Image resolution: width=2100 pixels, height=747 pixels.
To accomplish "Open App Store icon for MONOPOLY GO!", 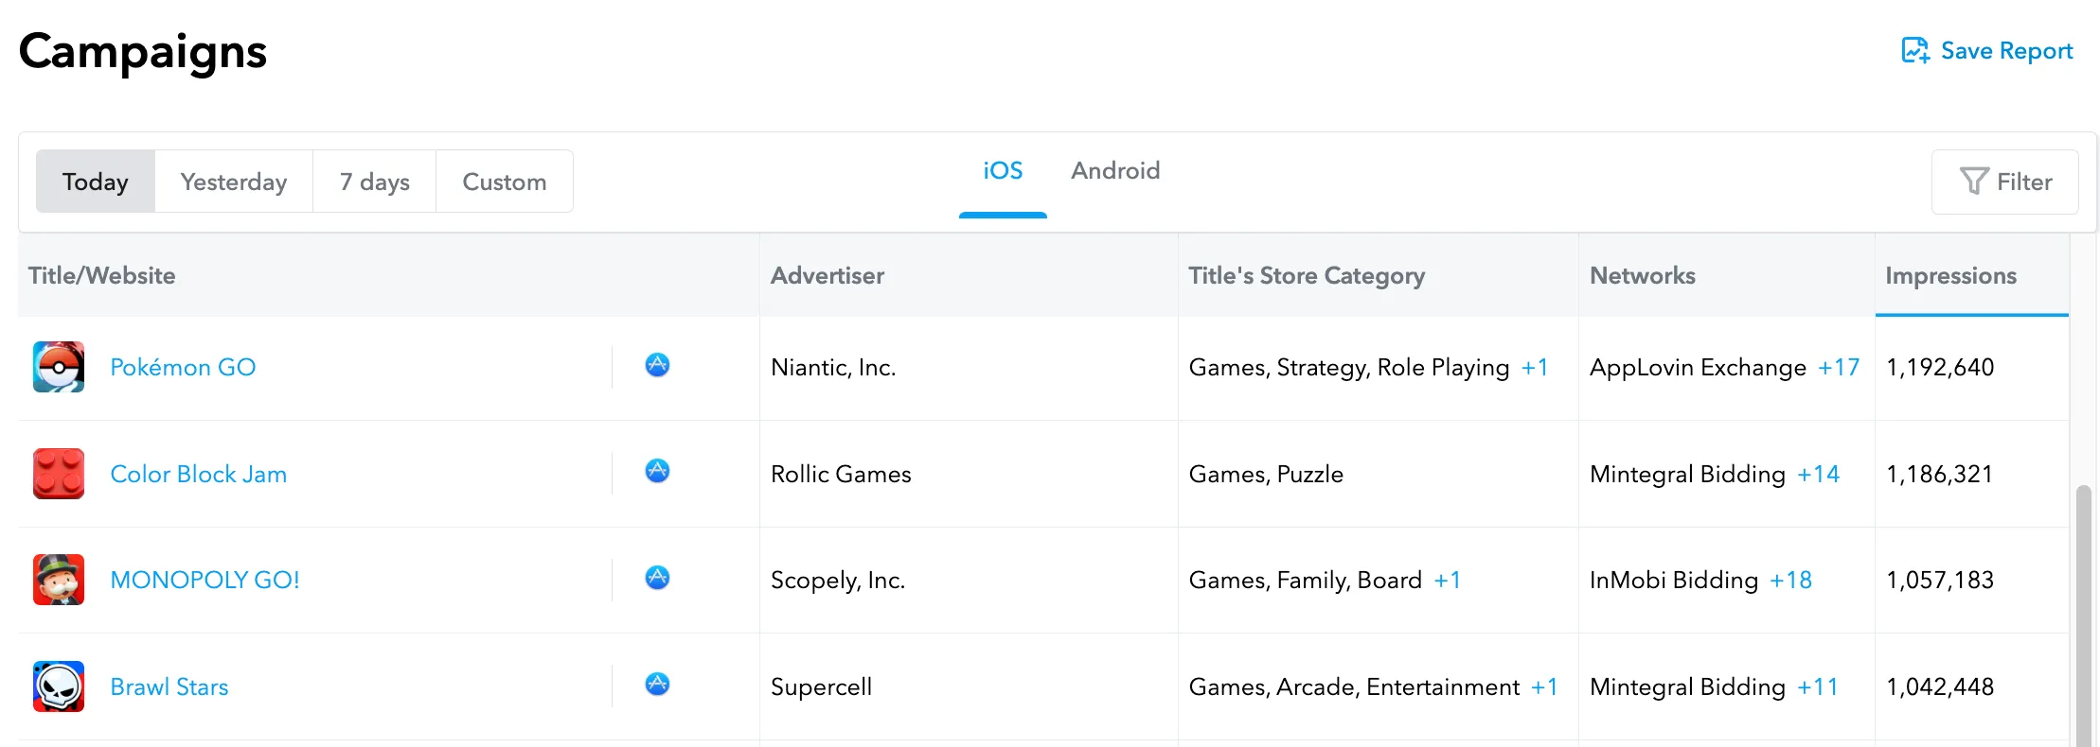I will [x=657, y=578].
